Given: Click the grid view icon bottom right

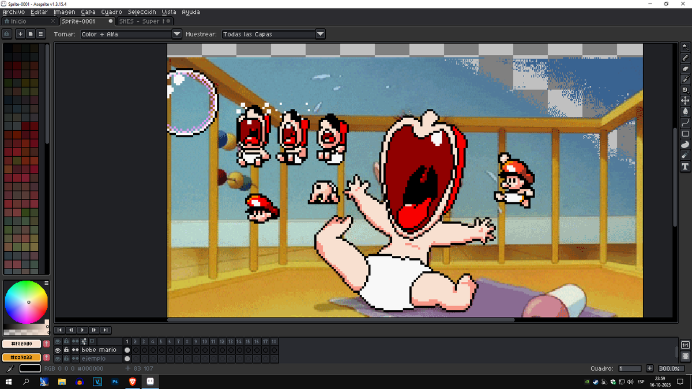Looking at the screenshot, I should (685, 357).
